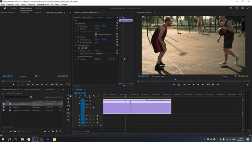
Task: Export frame camera in Program monitor
Action: [217, 84]
